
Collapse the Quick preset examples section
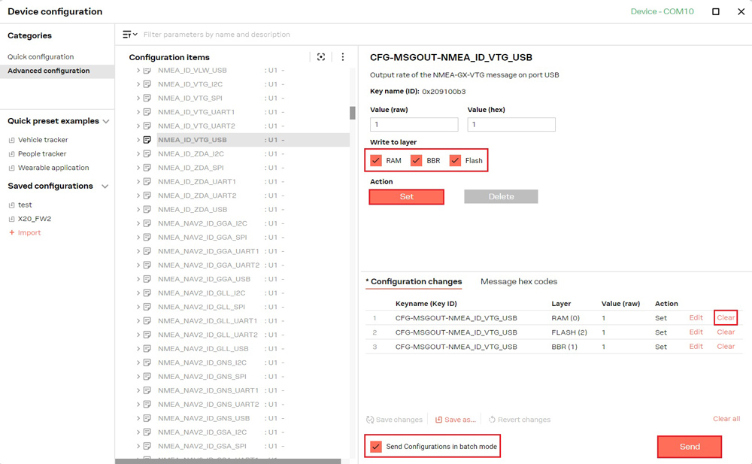point(106,121)
